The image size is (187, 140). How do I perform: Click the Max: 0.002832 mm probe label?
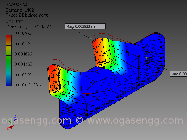point(85,27)
